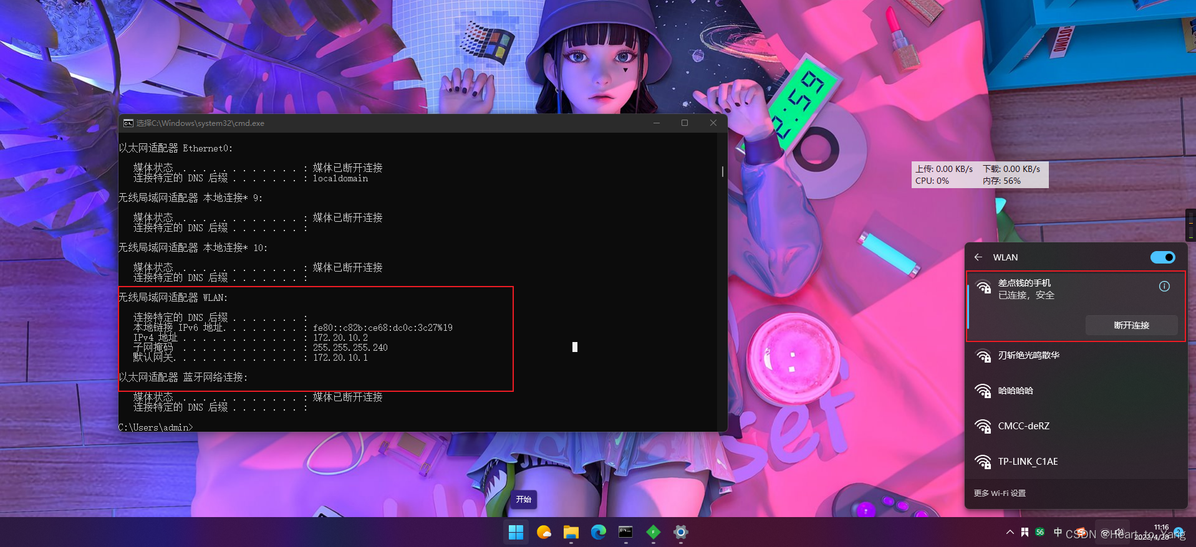Toggle the WLAN switch off

tap(1163, 257)
